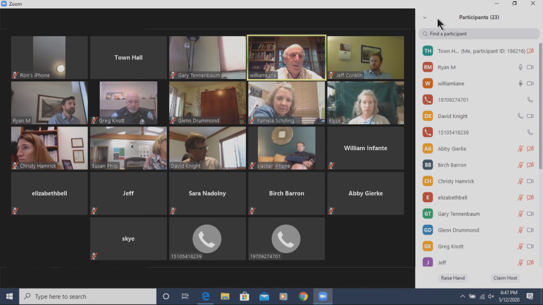Select williamkane's active speaker video tile
The height and width of the screenshot is (305, 543).
[286, 58]
